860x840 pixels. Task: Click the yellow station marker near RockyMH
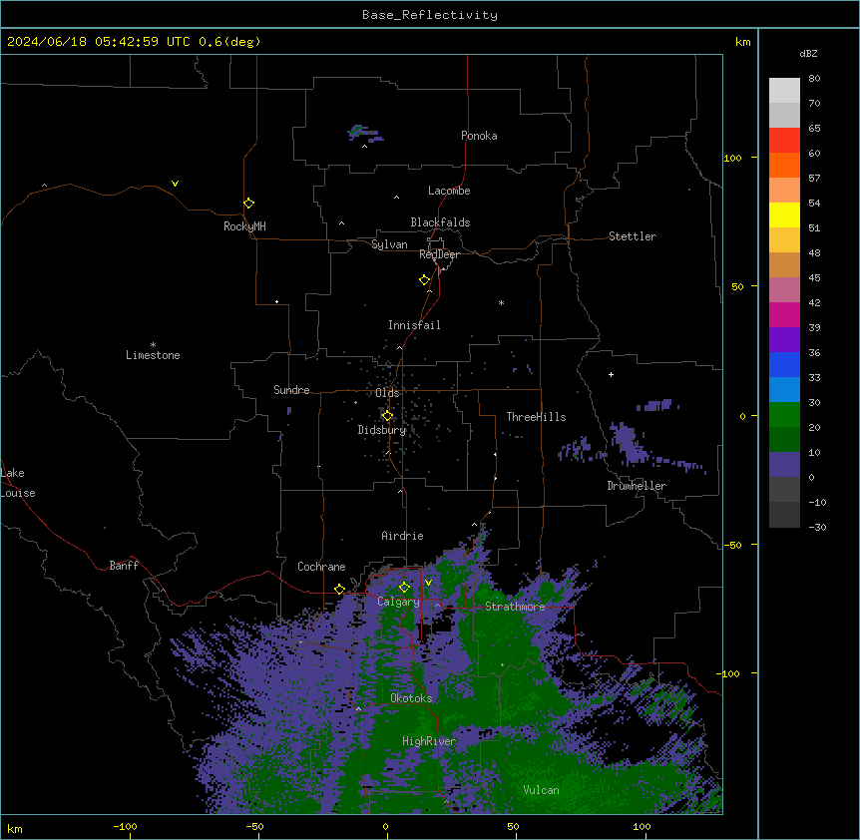click(249, 203)
